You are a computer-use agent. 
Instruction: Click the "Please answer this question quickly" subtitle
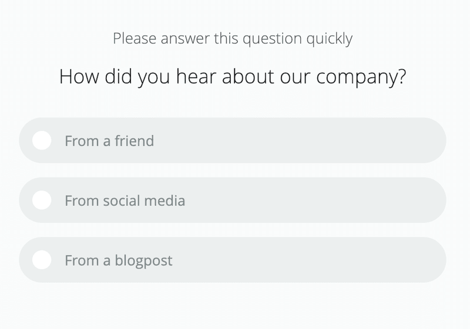point(233,39)
